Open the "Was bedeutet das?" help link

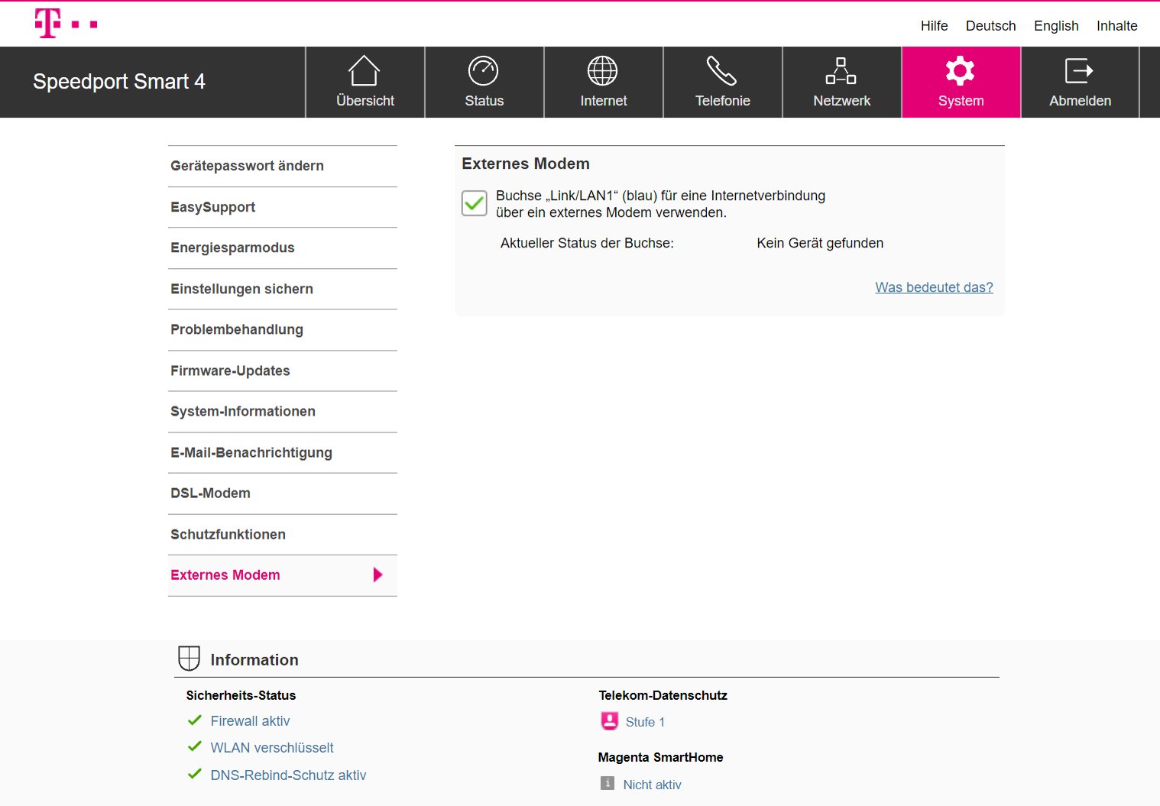click(x=934, y=287)
